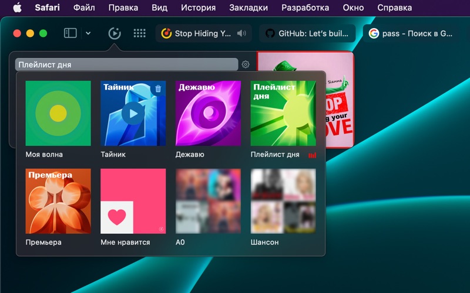Open the Шансон playlist cover
Screen dimensions: 470x293
(283, 201)
